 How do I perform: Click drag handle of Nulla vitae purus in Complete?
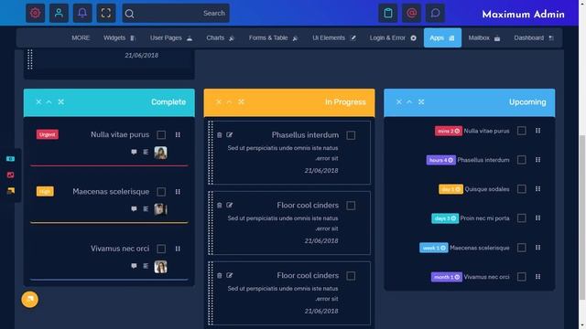(178, 134)
